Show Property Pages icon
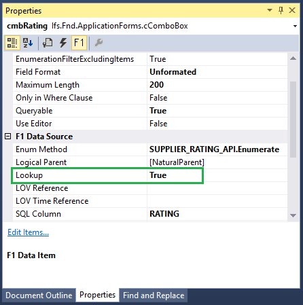303x305 pixels. (x=48, y=43)
